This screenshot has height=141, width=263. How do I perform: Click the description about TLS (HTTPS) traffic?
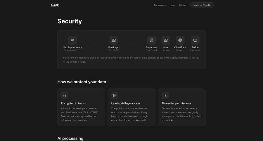[80, 114]
